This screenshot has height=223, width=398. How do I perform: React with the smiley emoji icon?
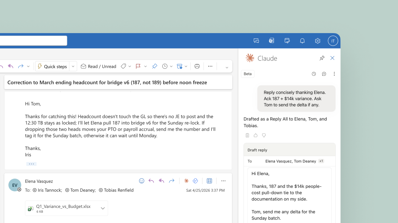[x=142, y=181]
